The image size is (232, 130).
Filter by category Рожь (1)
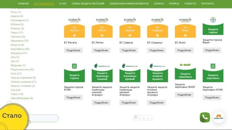coord(16,12)
